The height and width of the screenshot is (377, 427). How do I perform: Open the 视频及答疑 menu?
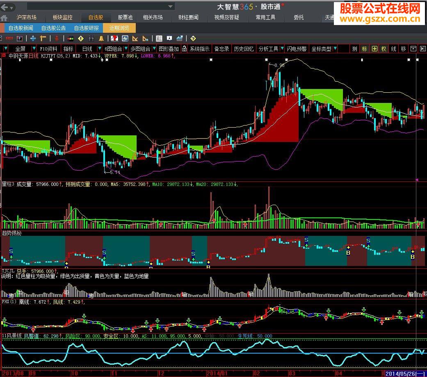pos(226,17)
